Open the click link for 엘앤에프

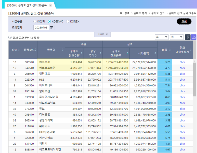[182, 74]
